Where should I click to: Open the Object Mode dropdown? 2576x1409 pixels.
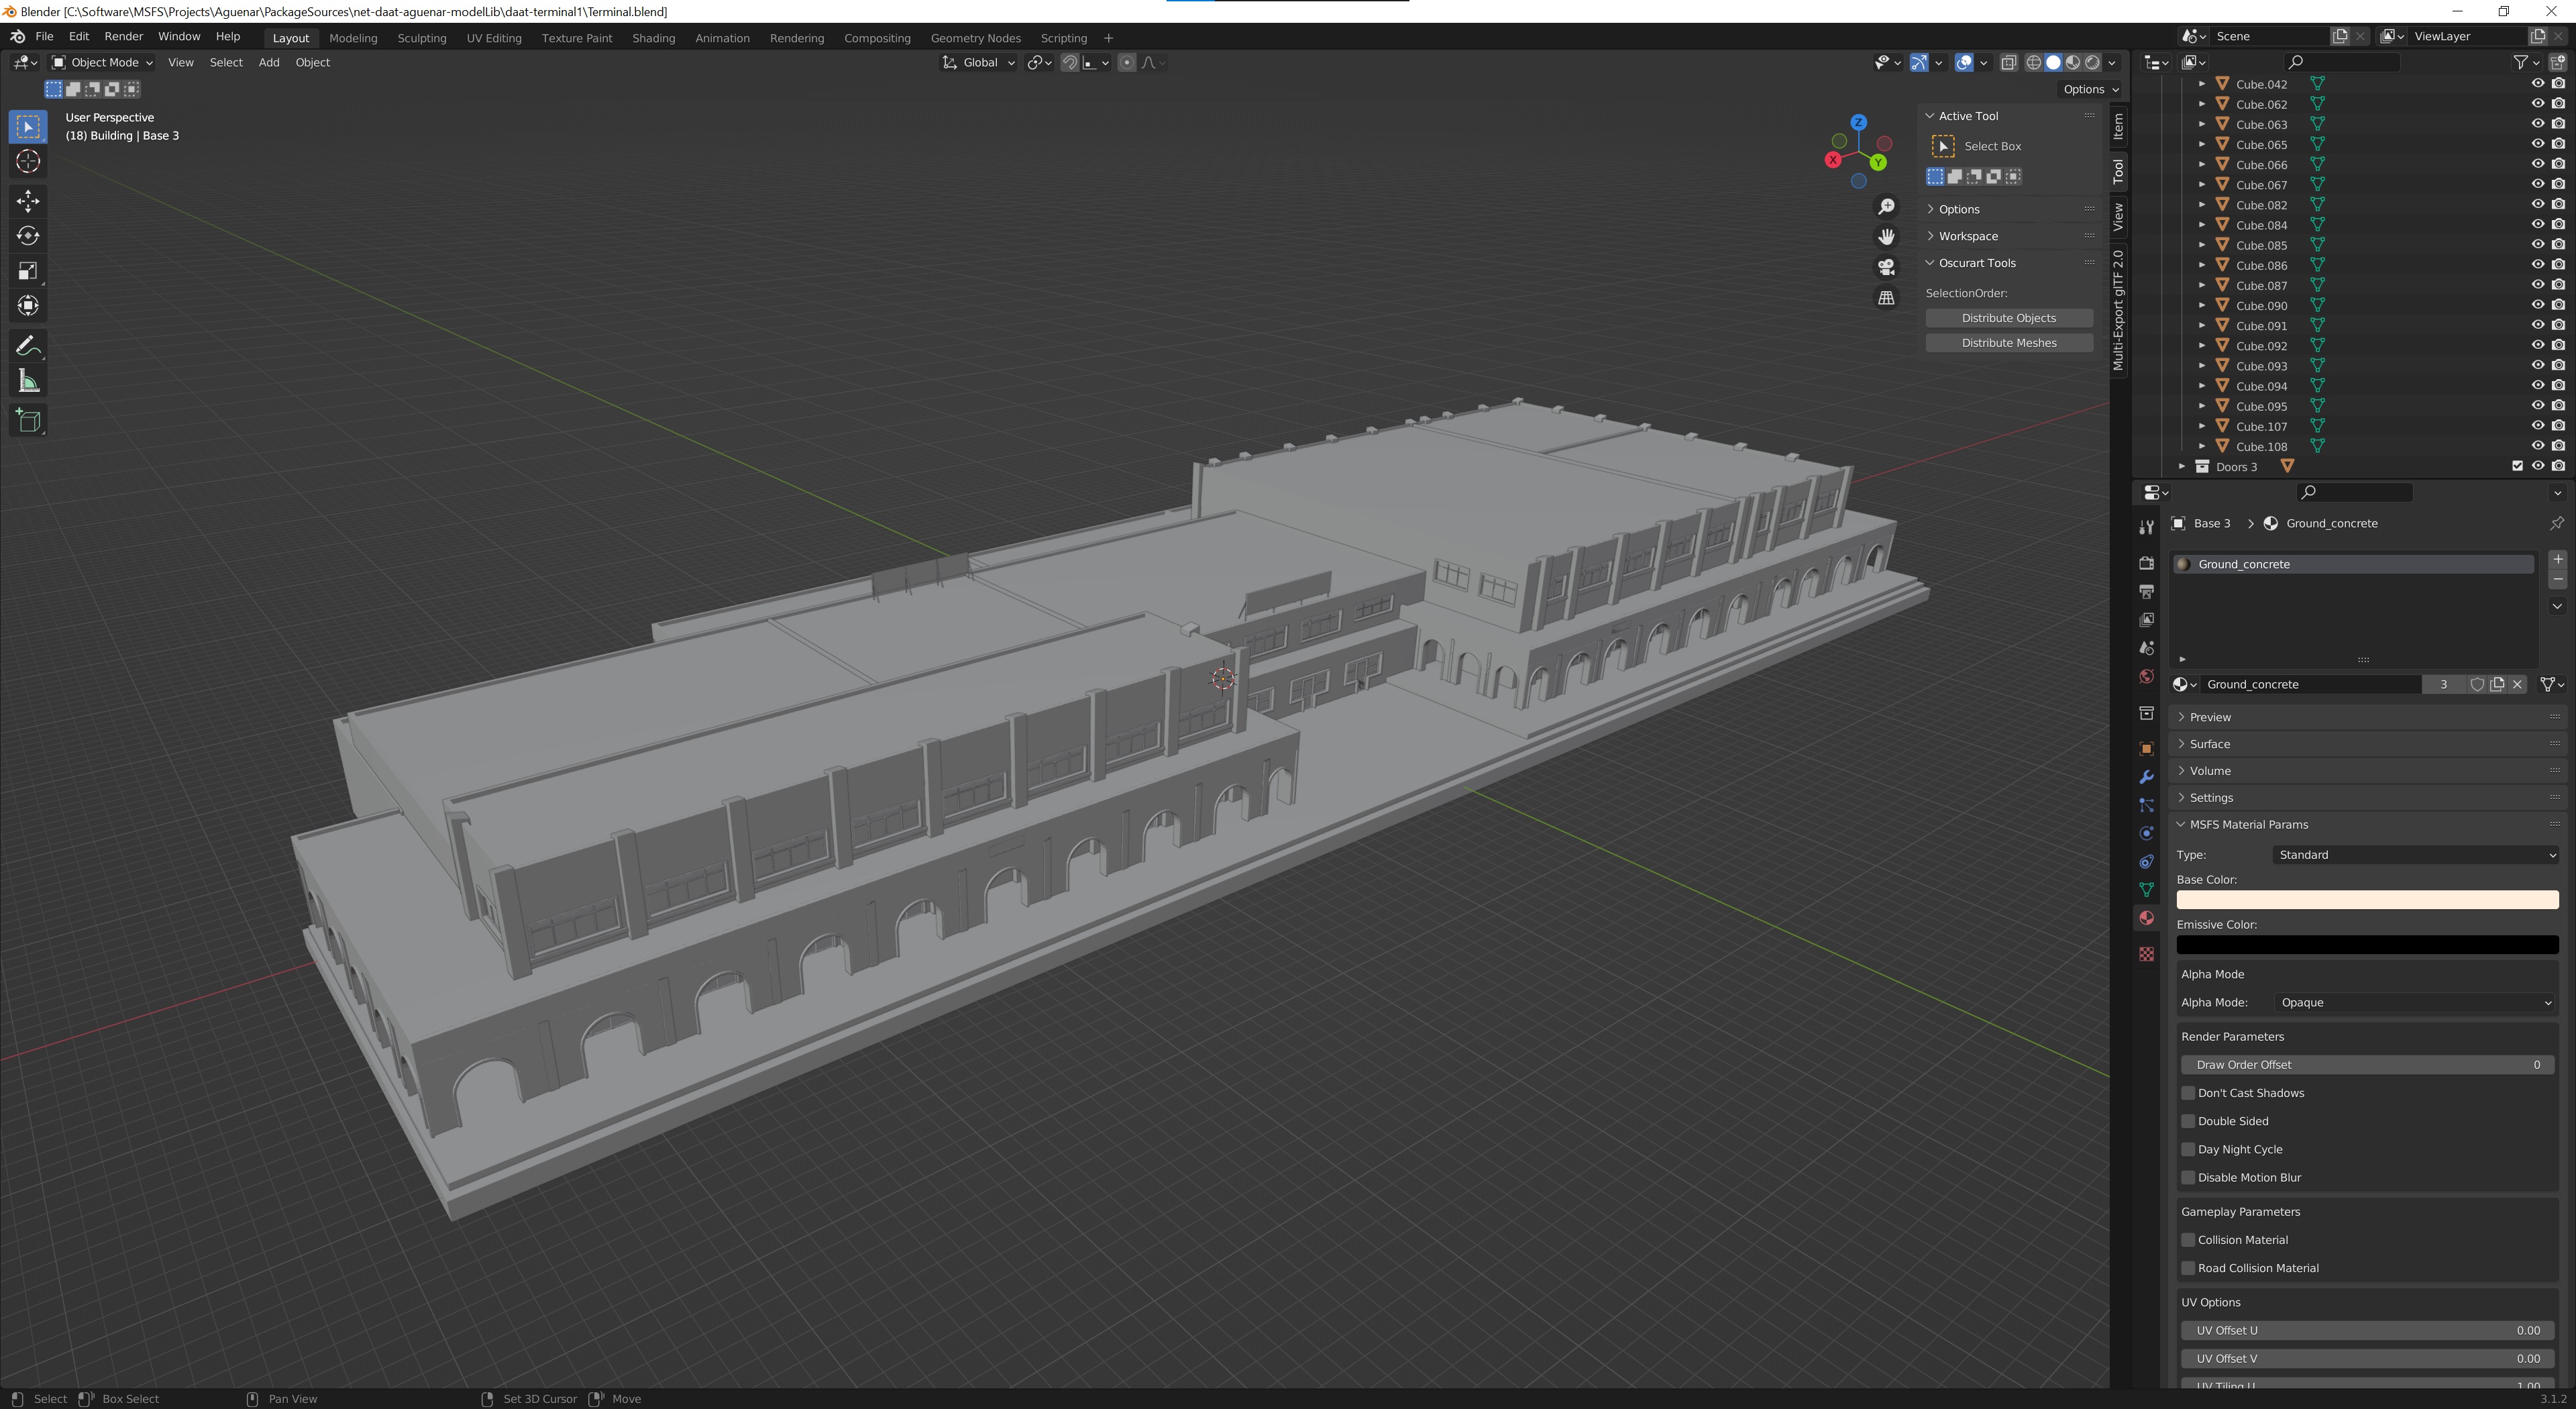103,62
